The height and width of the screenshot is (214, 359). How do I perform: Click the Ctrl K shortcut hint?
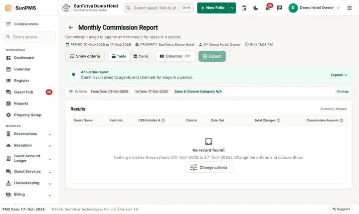coord(186,8)
